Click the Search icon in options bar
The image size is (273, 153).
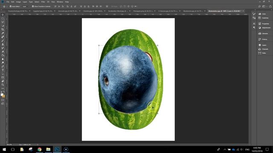[x=259, y=6]
